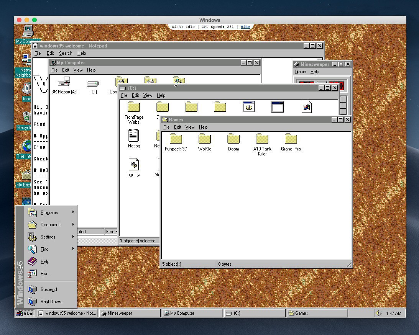Image resolution: width=419 pixels, height=335 pixels.
Task: Choose Shut Down from Start menu
Action: pyautogui.click(x=52, y=302)
